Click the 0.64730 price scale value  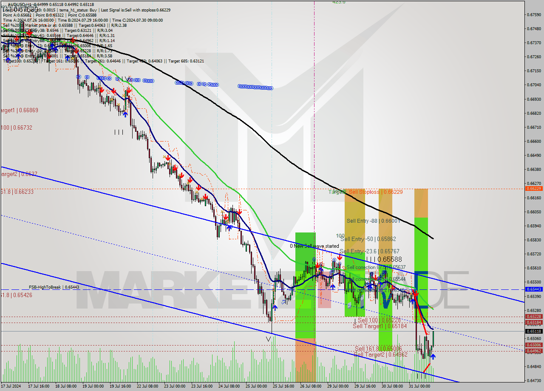[x=533, y=380]
